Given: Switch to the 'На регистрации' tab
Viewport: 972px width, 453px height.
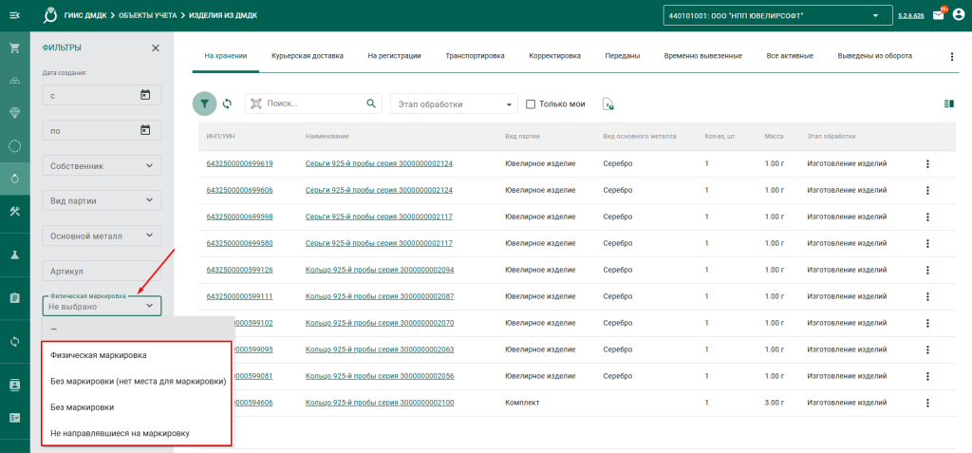Looking at the screenshot, I should pos(394,56).
